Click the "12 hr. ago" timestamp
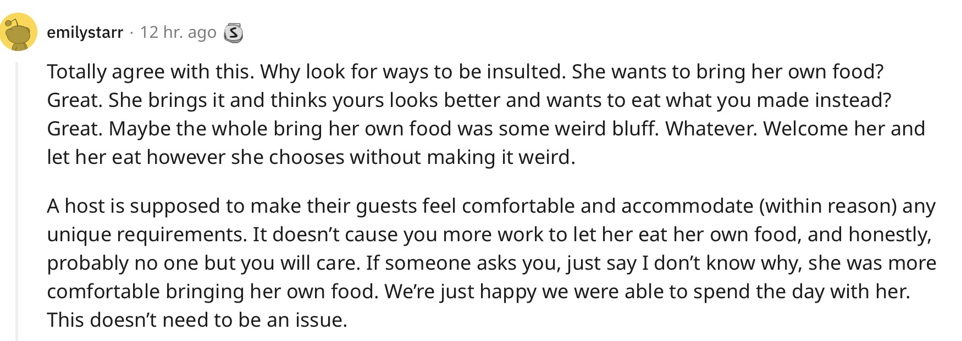Image resolution: width=962 pixels, height=341 pixels. (178, 32)
